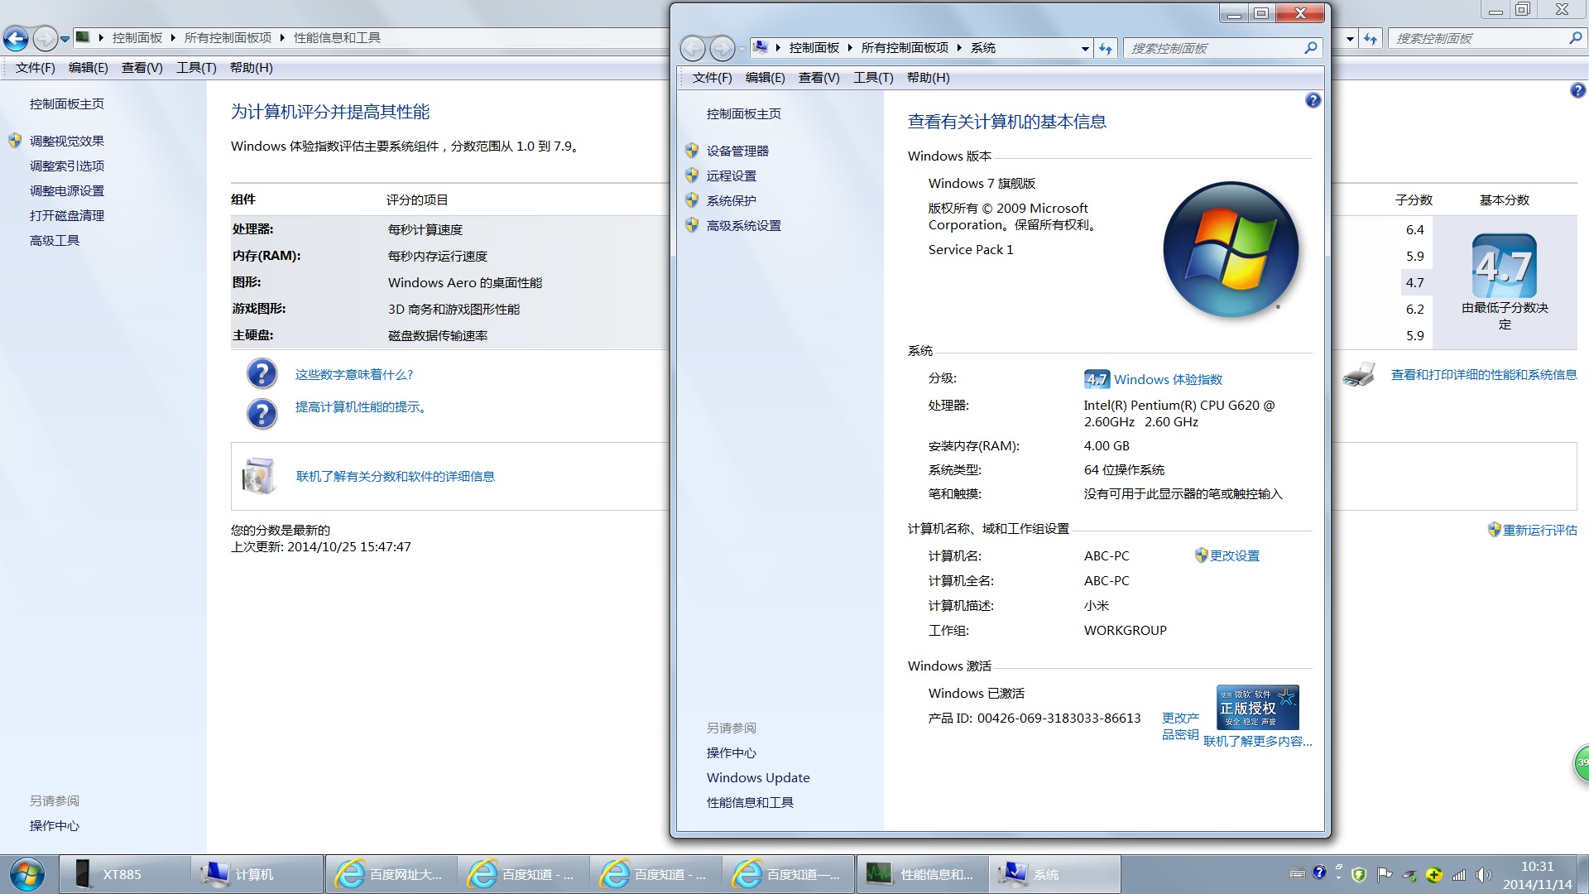Click blue question icon beside 这些数字意味着什么
This screenshot has height=894, width=1589.
point(262,374)
